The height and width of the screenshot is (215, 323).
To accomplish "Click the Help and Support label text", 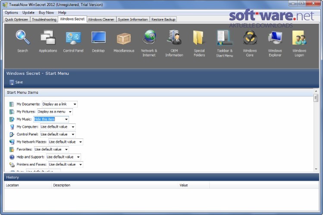I will 30,157.
